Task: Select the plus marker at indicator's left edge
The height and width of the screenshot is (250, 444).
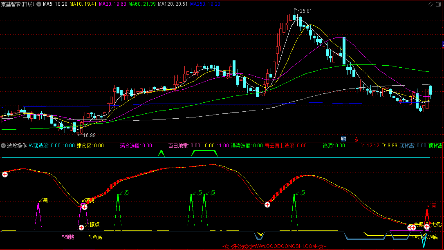Action: (x=5, y=175)
